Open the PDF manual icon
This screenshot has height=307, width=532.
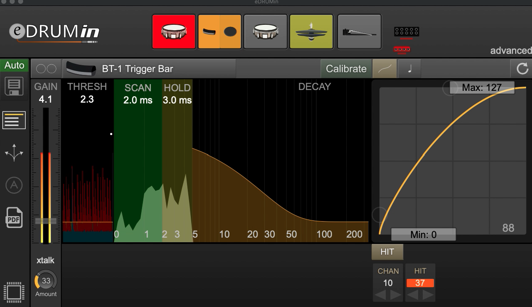[14, 218]
